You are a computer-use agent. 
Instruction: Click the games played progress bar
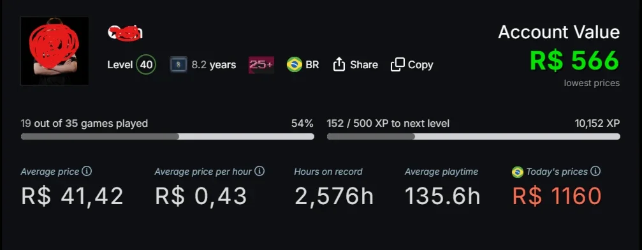[x=168, y=136]
